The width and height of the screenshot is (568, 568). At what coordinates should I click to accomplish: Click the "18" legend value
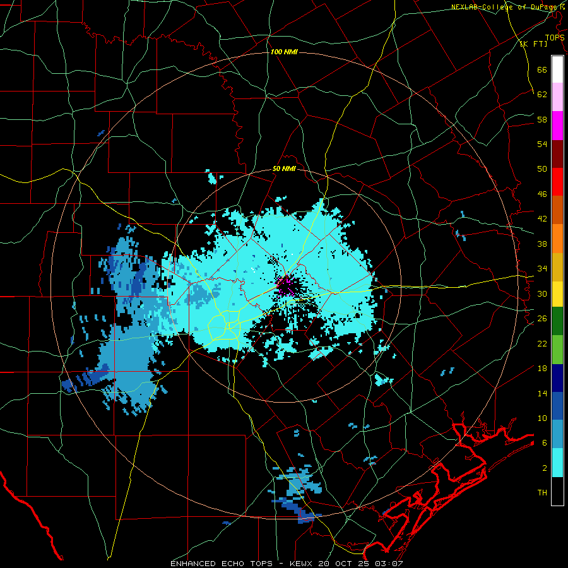(542, 369)
